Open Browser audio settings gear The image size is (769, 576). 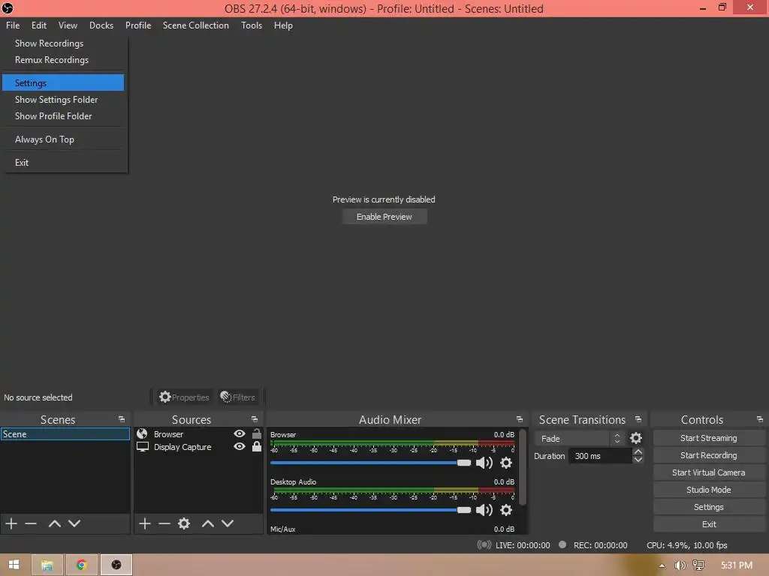[506, 463]
